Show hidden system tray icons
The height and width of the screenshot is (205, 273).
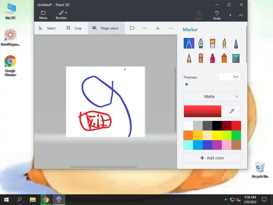point(226,200)
